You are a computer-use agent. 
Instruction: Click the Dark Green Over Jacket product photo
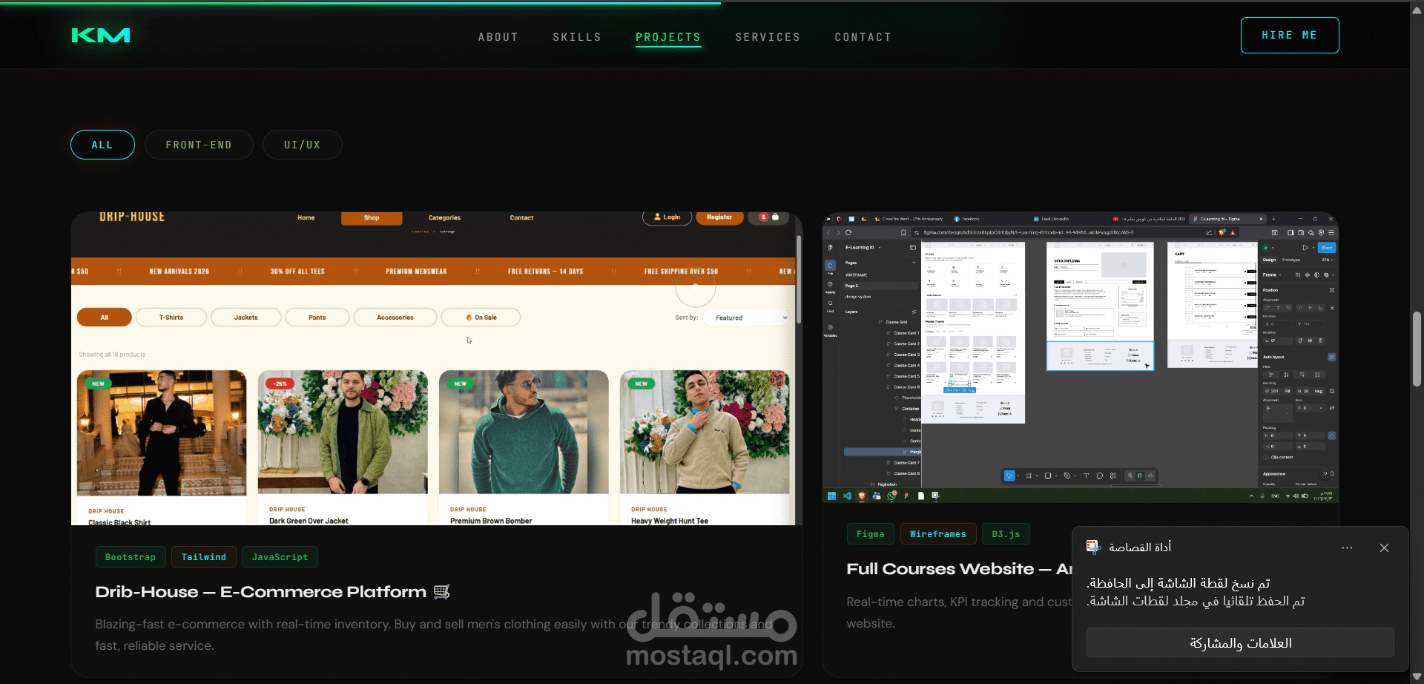pyautogui.click(x=343, y=433)
